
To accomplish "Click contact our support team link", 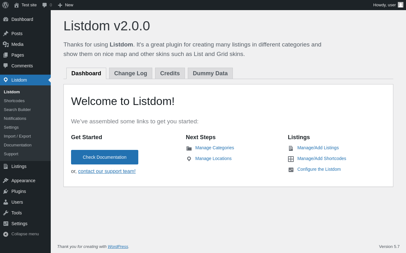I will 107,171.
